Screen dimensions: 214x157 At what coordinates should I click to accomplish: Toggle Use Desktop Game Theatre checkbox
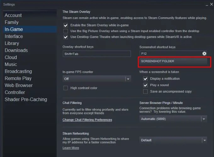(x=65, y=37)
